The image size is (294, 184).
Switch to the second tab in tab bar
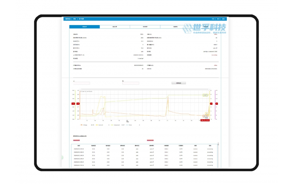pos(115,27)
